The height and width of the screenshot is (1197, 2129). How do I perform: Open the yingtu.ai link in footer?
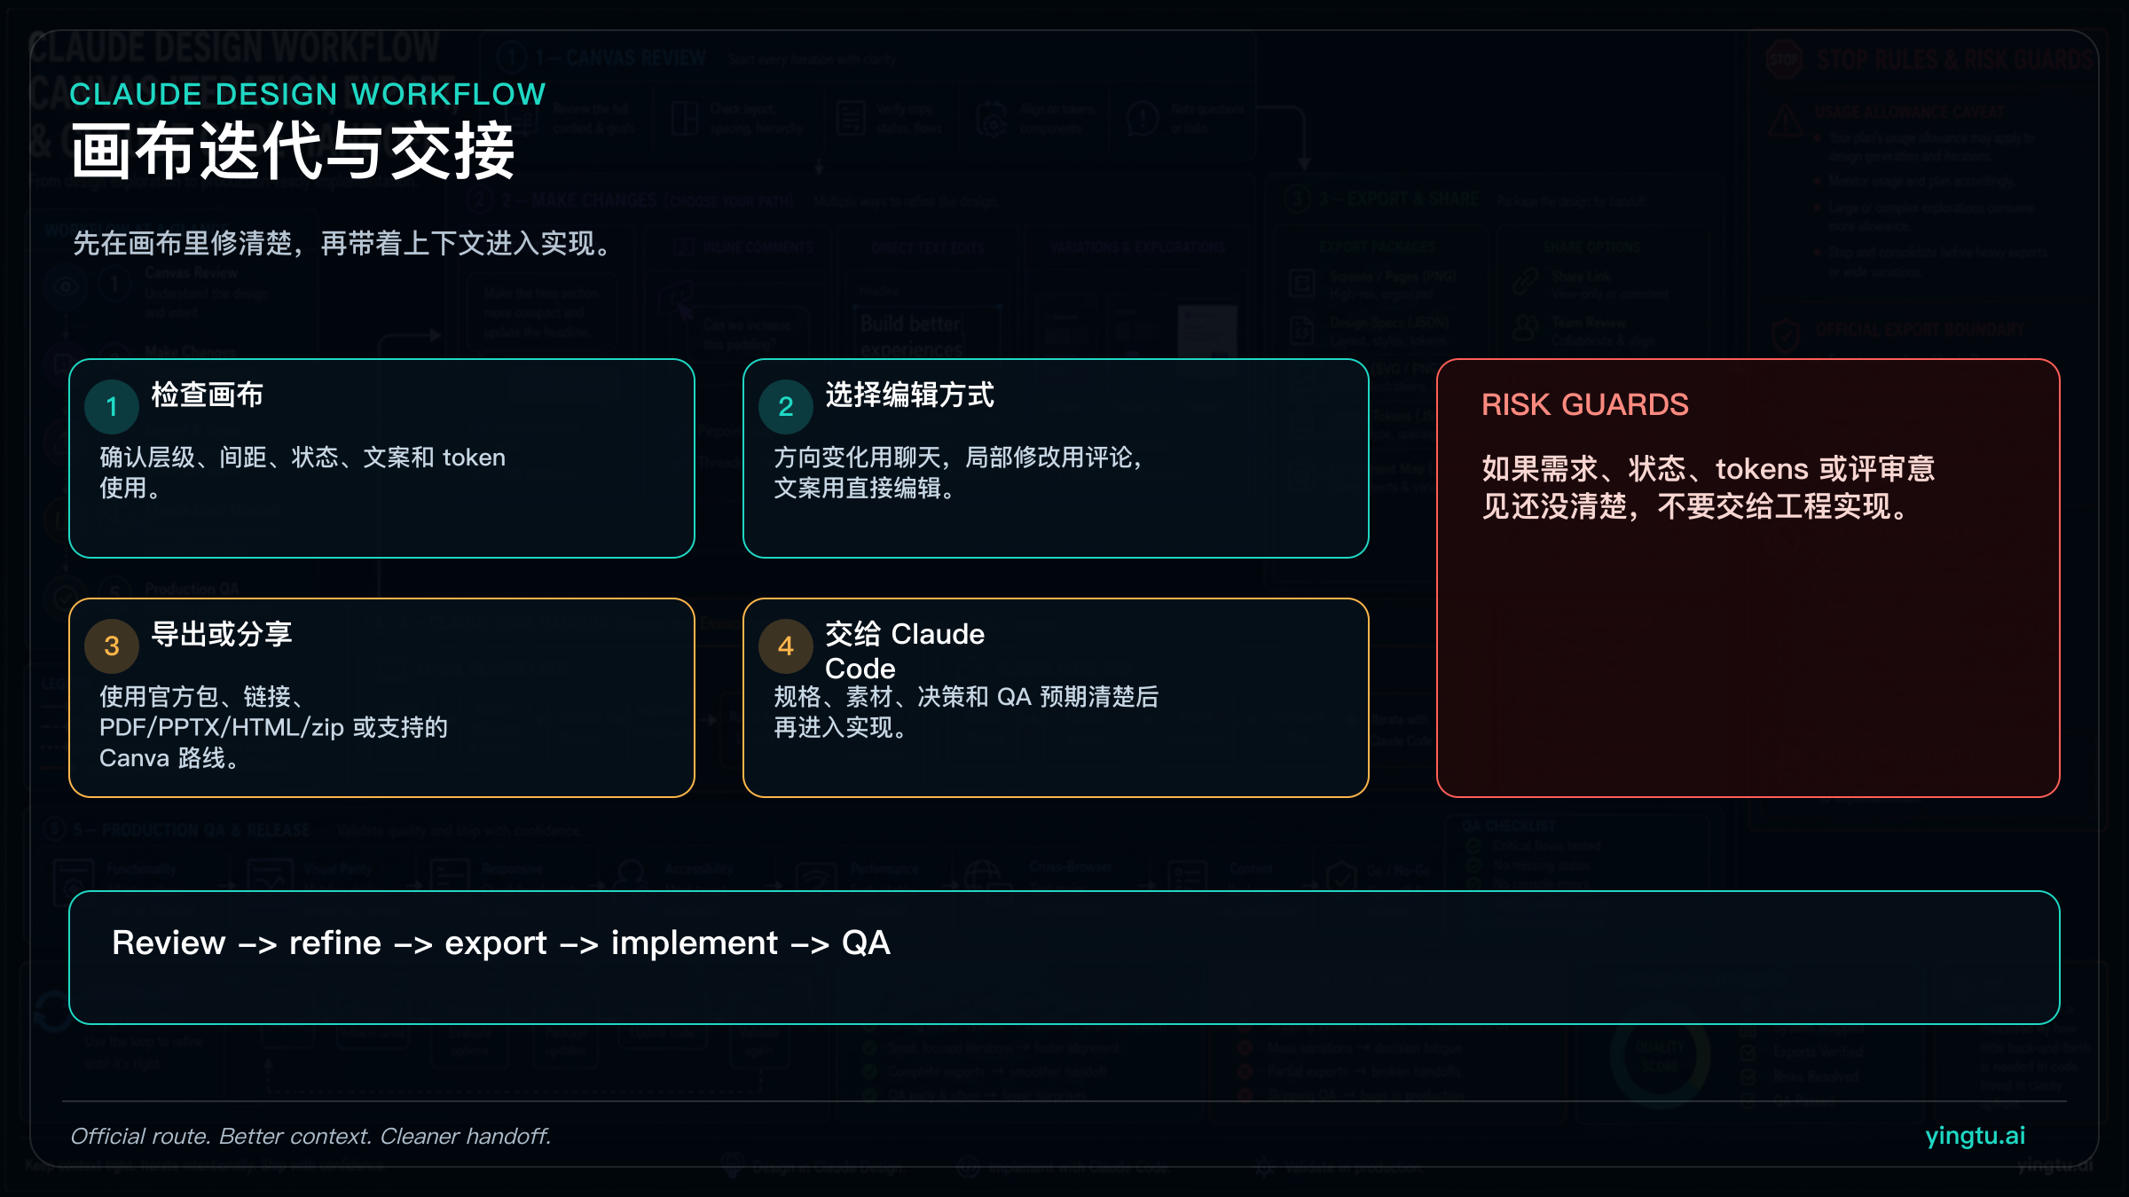1975,1135
